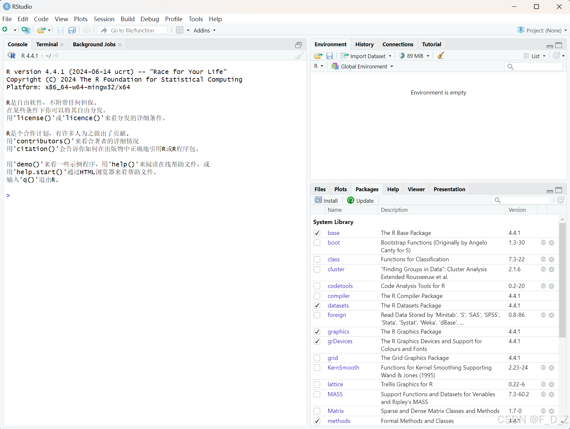570x429 pixels.
Task: Click the Print icon in toolbar
Action: coord(87,30)
